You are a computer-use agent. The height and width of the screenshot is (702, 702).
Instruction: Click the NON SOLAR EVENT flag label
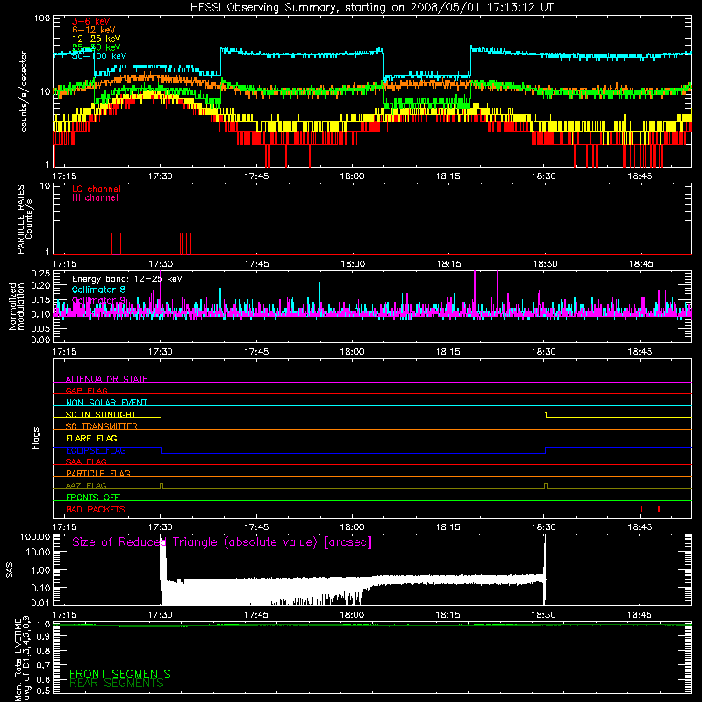pyautogui.click(x=106, y=403)
